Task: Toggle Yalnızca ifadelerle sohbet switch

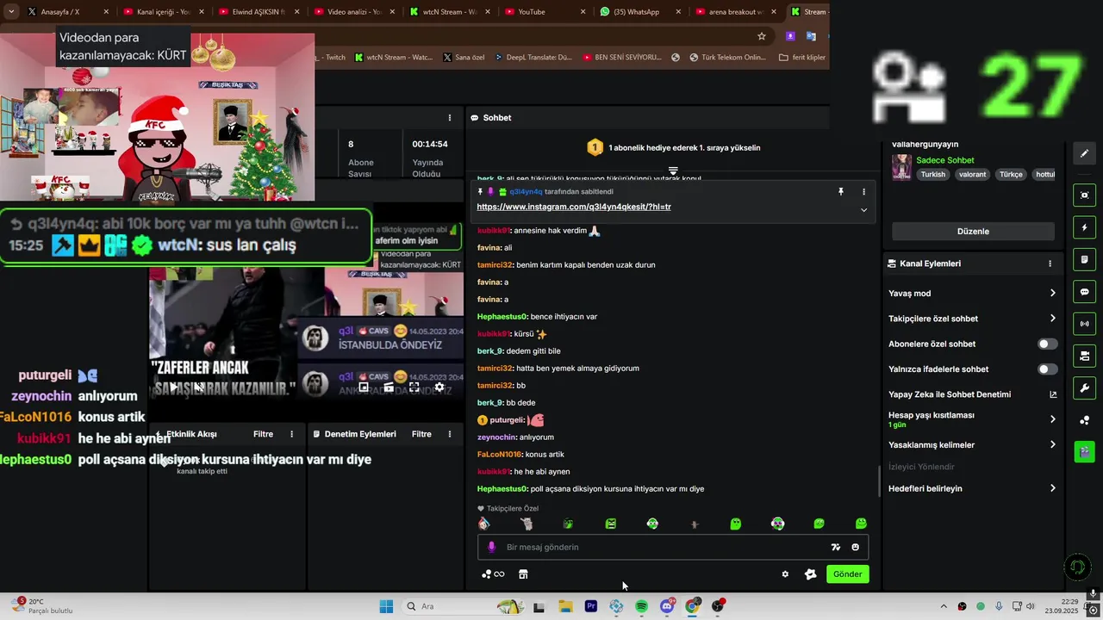Action: point(1047,369)
